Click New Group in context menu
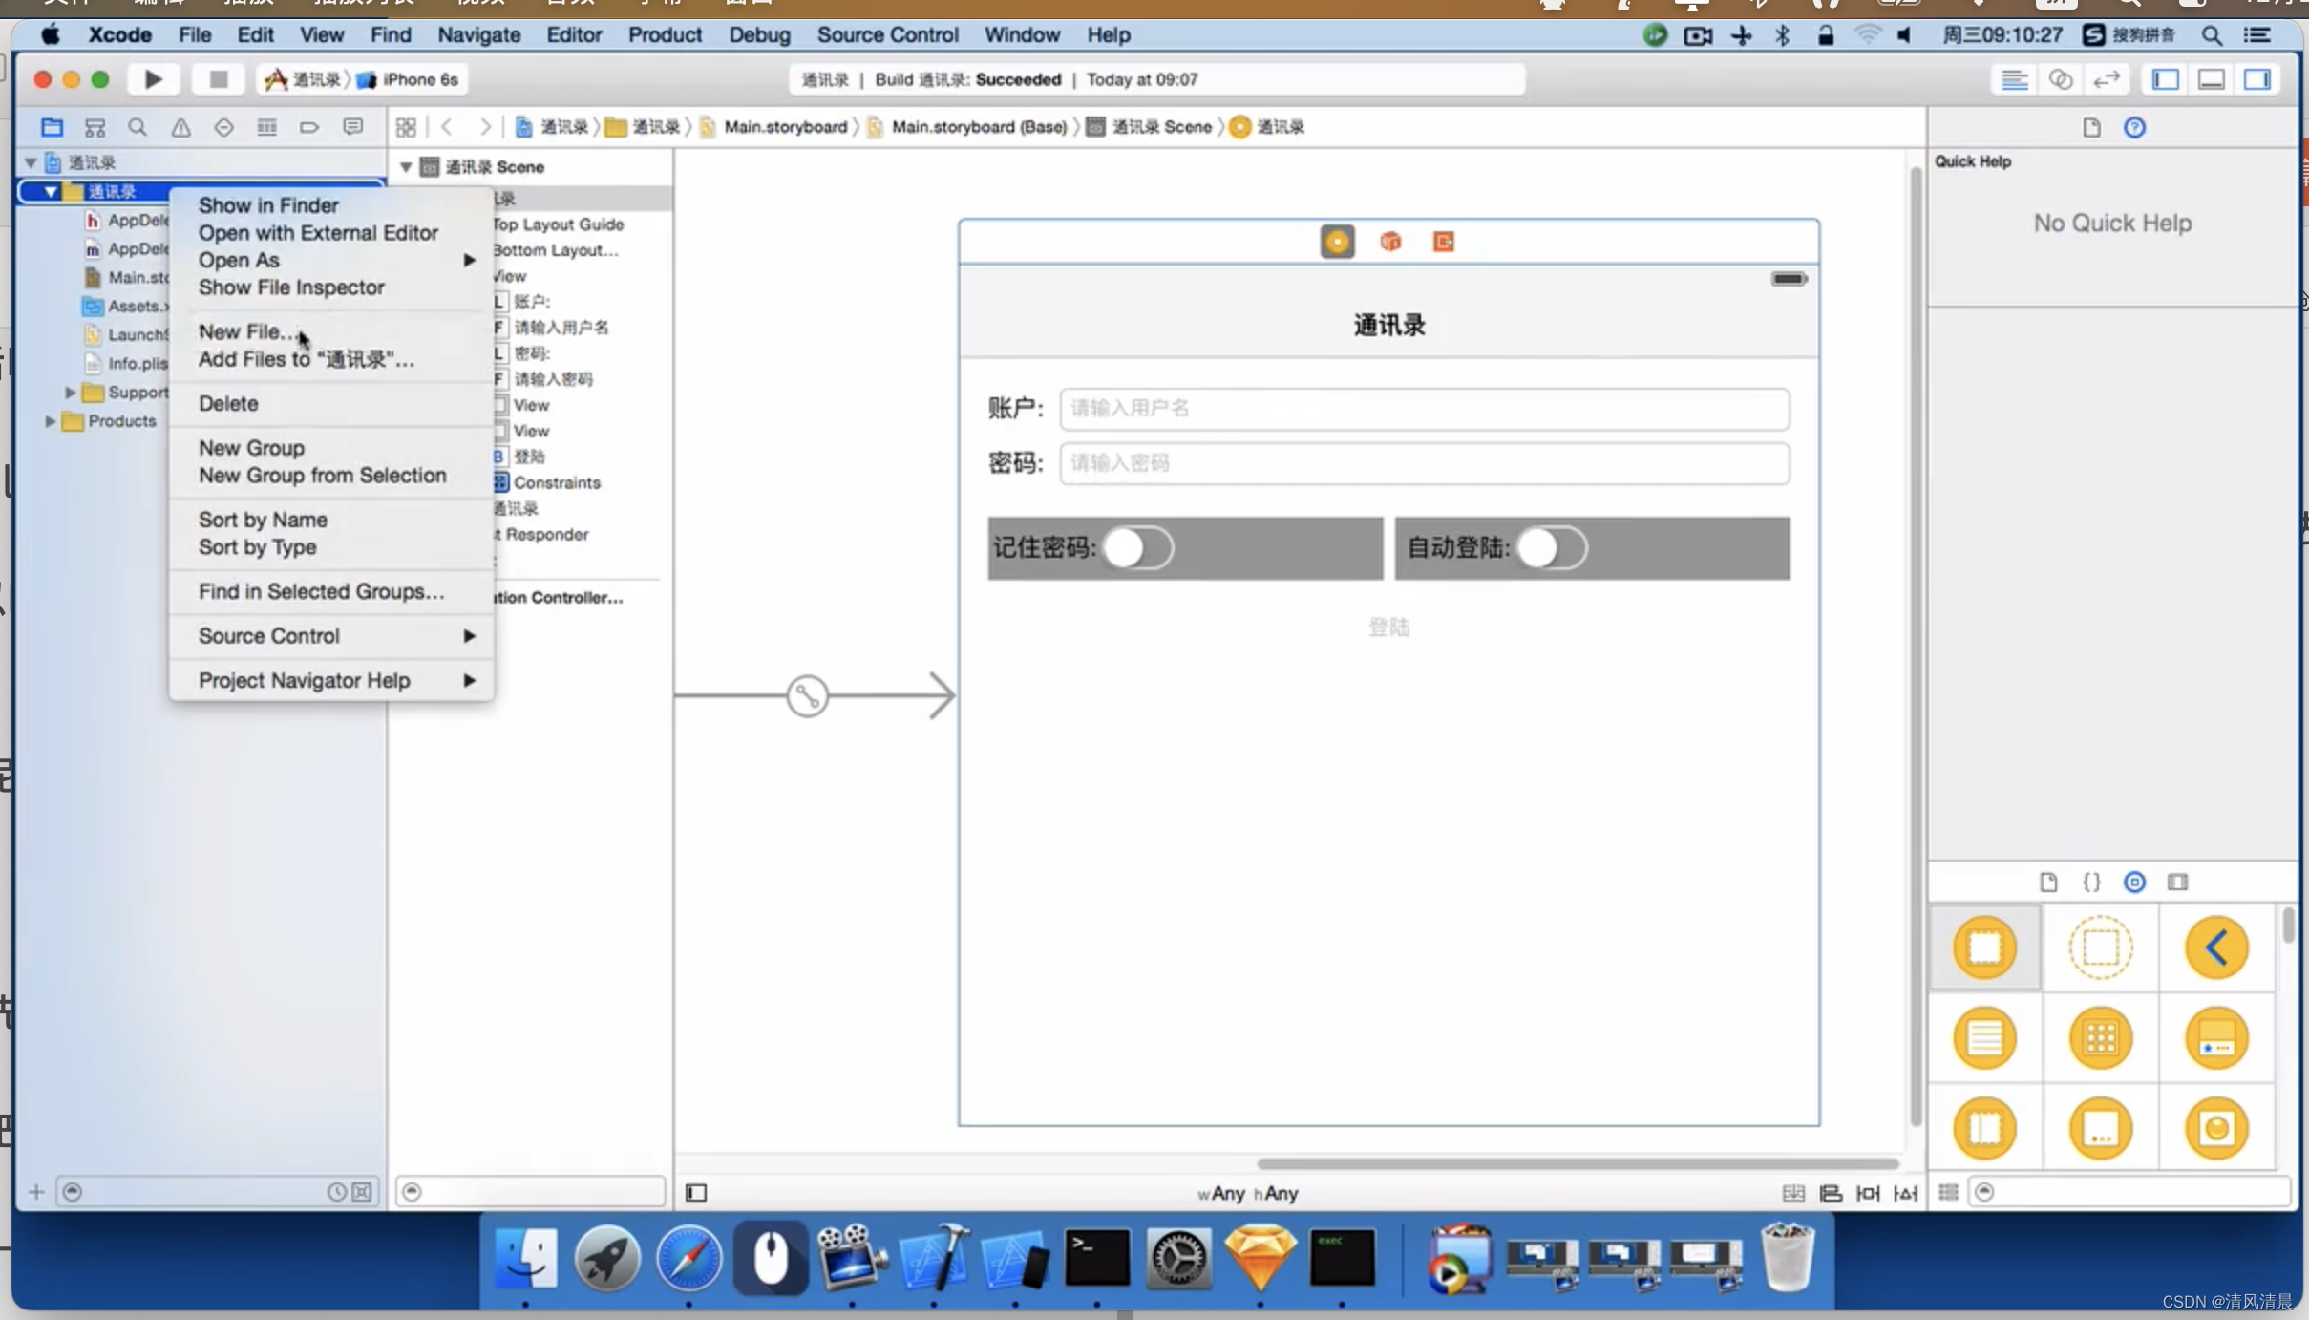 coord(250,446)
